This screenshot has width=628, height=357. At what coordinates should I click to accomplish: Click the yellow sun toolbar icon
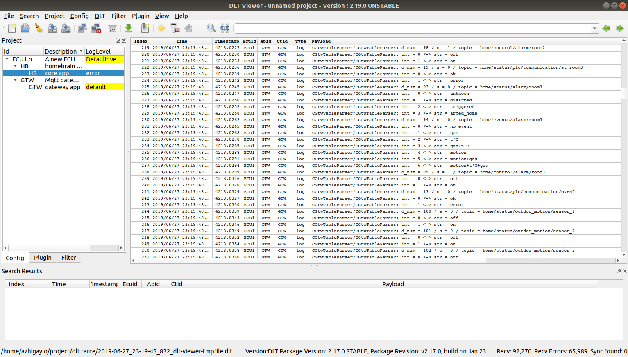161,28
